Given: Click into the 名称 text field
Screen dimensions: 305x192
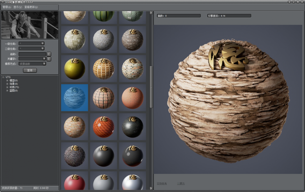Looking at the screenshot, I should [32, 54].
